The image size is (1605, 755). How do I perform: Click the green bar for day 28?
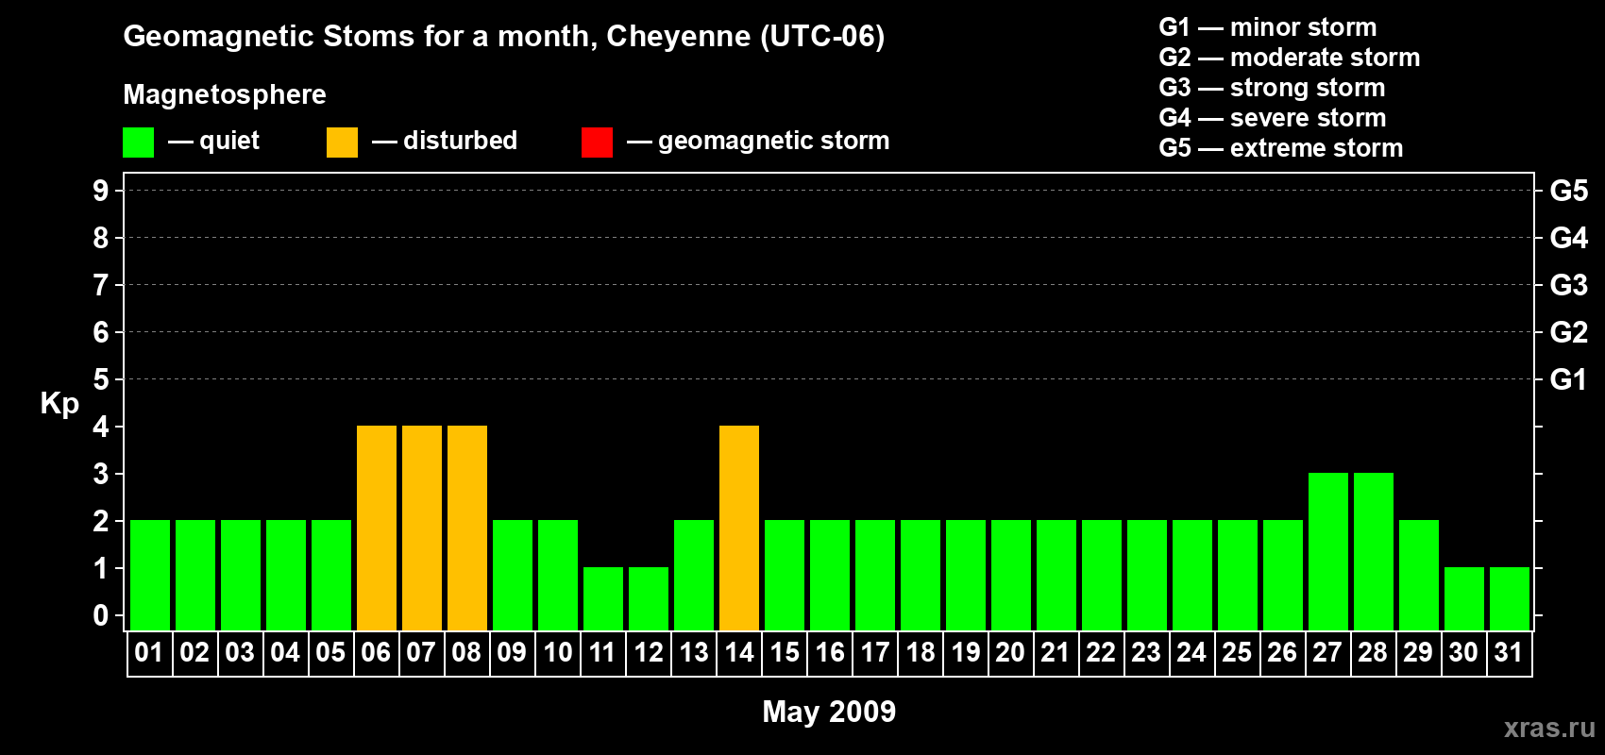pos(1374,552)
